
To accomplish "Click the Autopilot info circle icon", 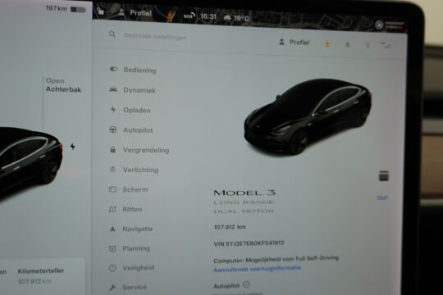I will click(x=246, y=284).
